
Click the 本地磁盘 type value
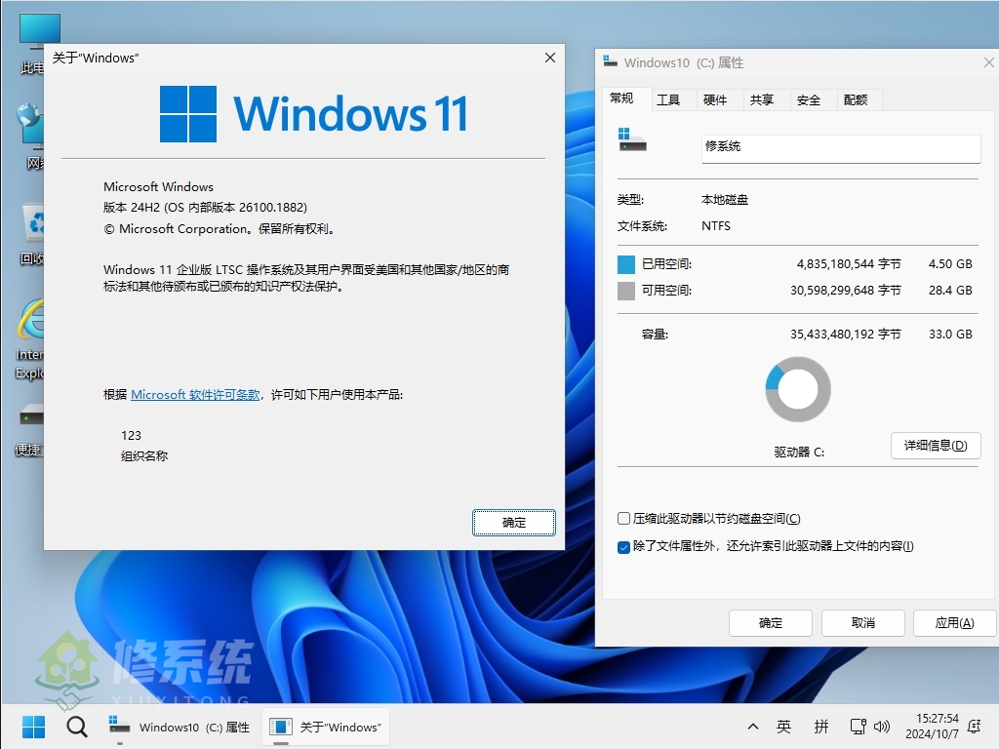(725, 200)
